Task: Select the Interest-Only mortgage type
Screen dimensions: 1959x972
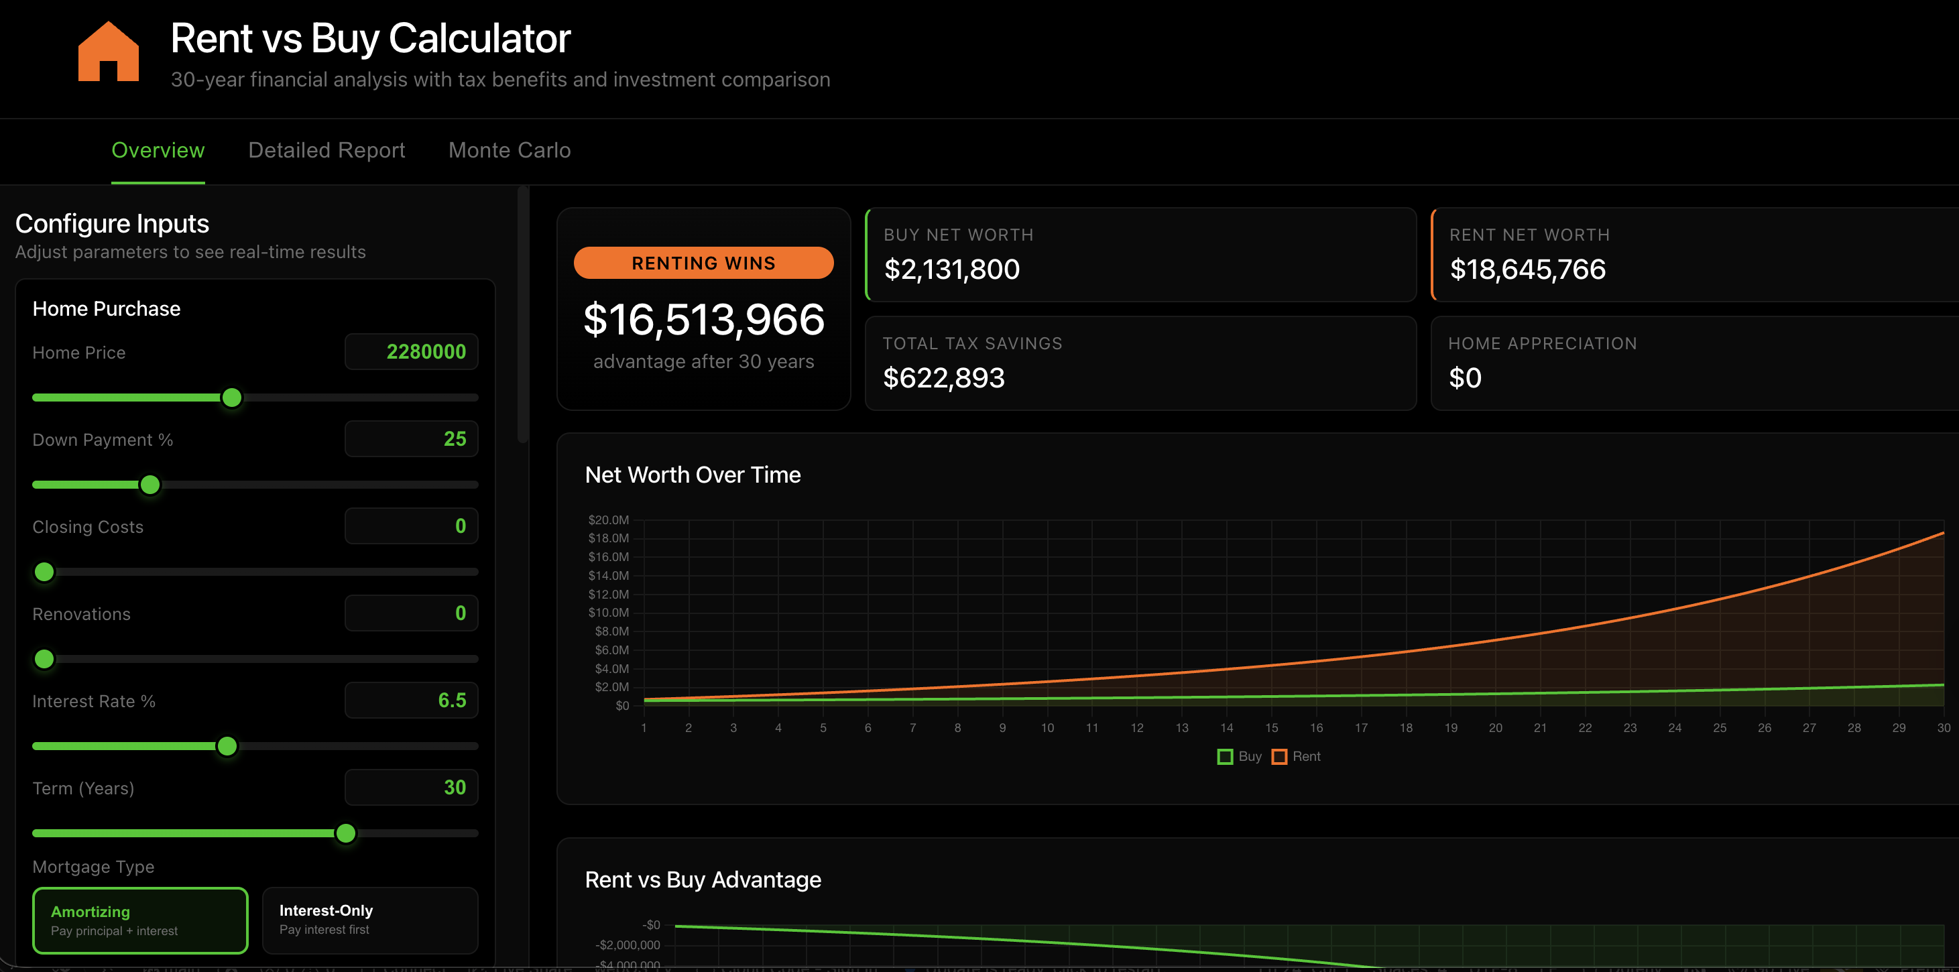Action: pos(369,920)
